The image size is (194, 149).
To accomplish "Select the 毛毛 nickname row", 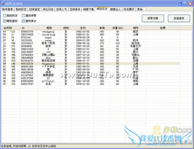I will 91,84.
